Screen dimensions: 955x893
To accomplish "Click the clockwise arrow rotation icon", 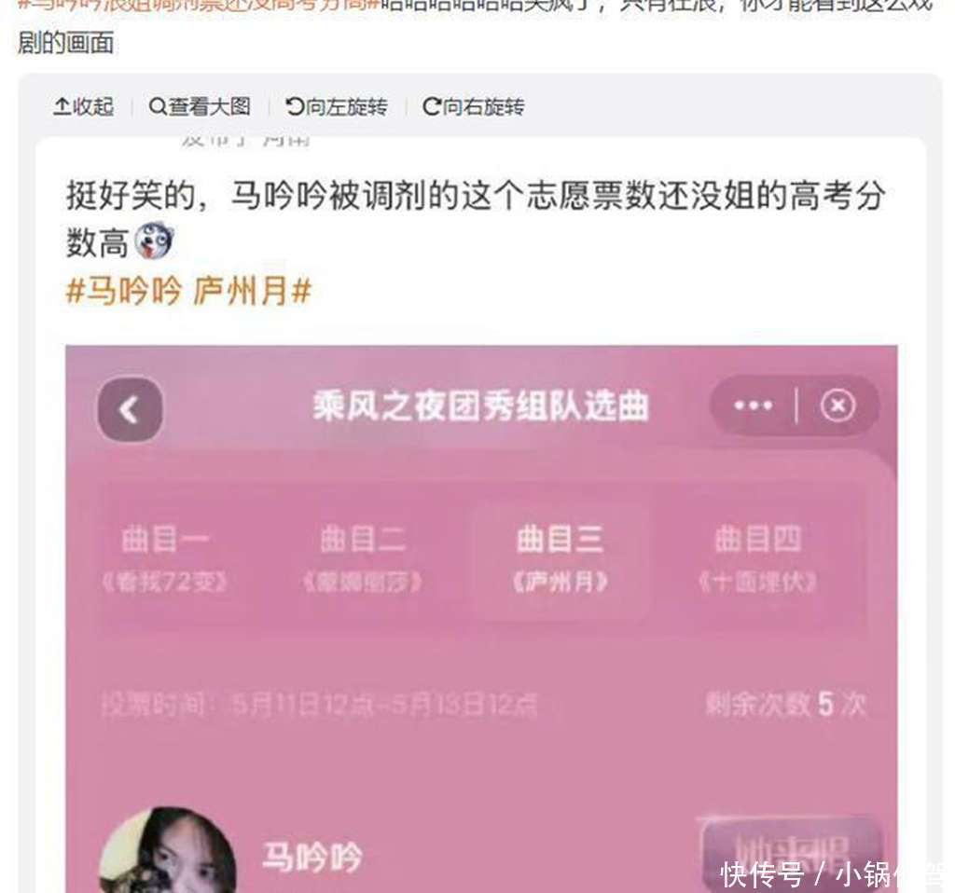I will coord(431,107).
